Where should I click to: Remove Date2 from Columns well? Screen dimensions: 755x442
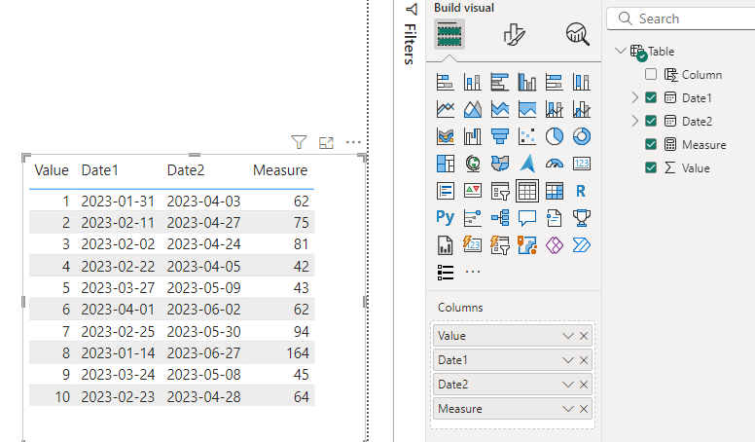584,385
